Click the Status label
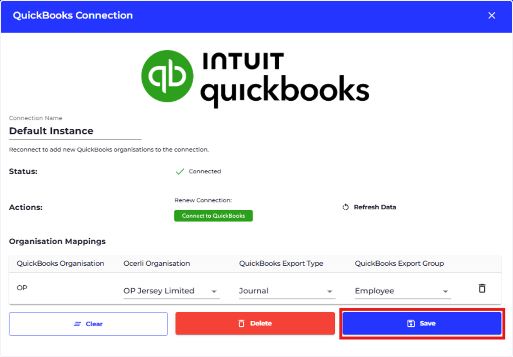The height and width of the screenshot is (357, 513). coord(23,172)
